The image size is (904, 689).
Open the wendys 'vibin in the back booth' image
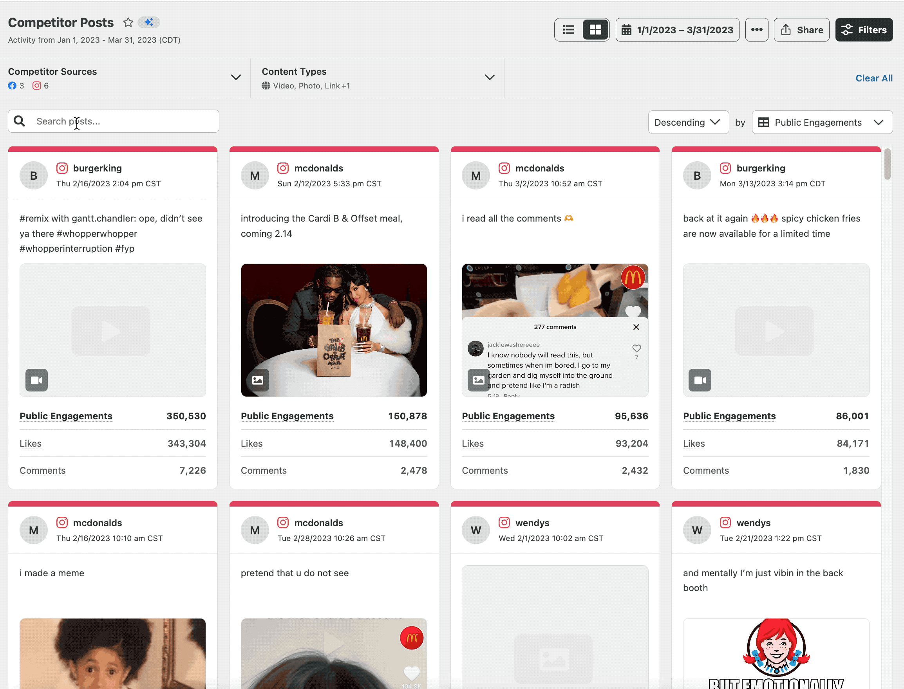coord(776,654)
